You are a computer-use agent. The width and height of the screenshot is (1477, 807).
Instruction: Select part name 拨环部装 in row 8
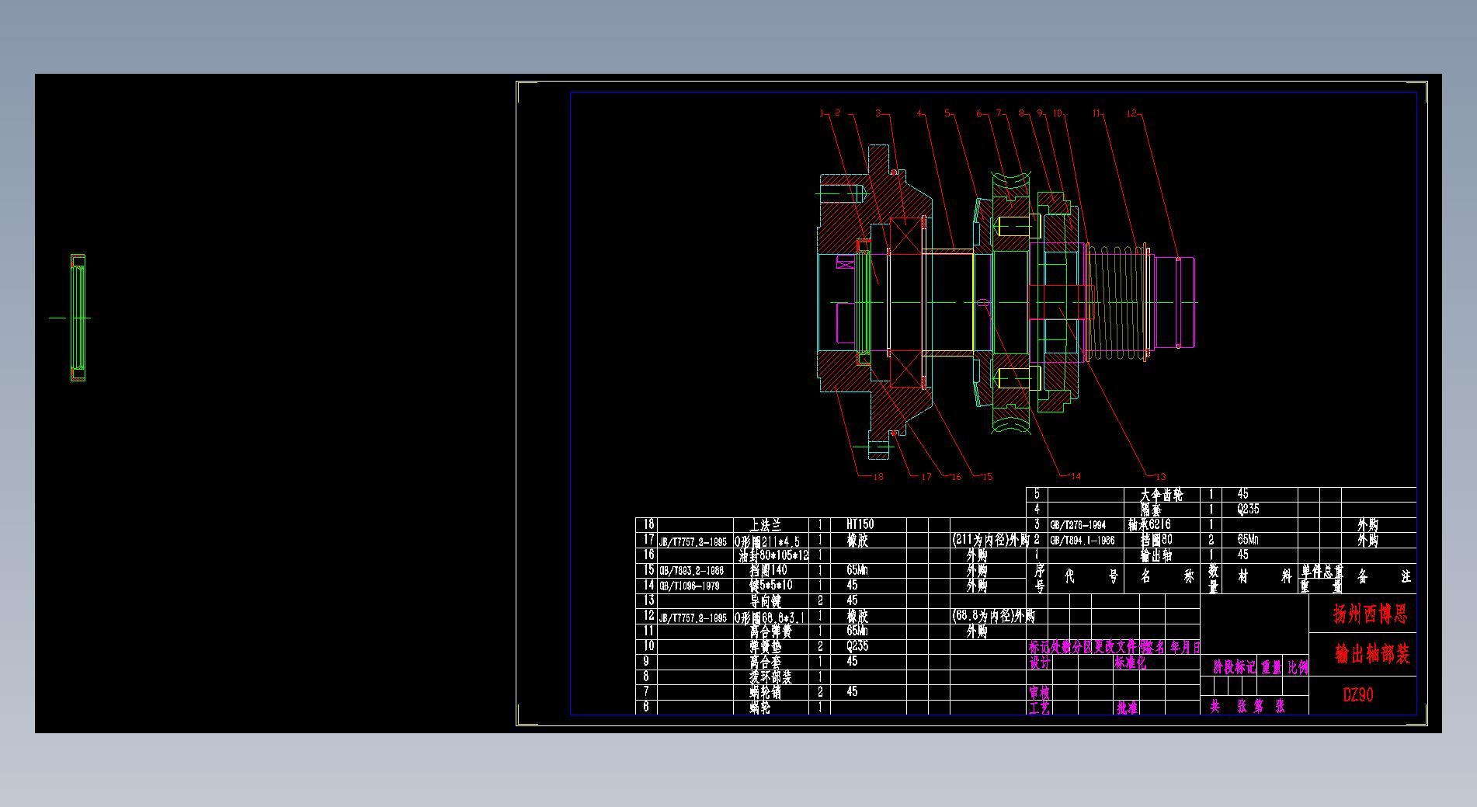(770, 677)
